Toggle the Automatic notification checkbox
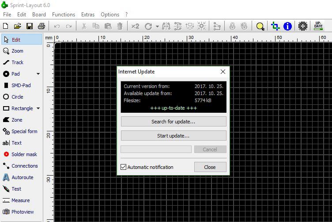Viewport: 332px width, 222px height. pos(124,167)
